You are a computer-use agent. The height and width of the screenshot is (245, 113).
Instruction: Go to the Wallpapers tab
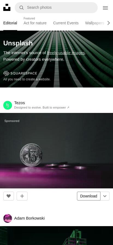point(94,23)
